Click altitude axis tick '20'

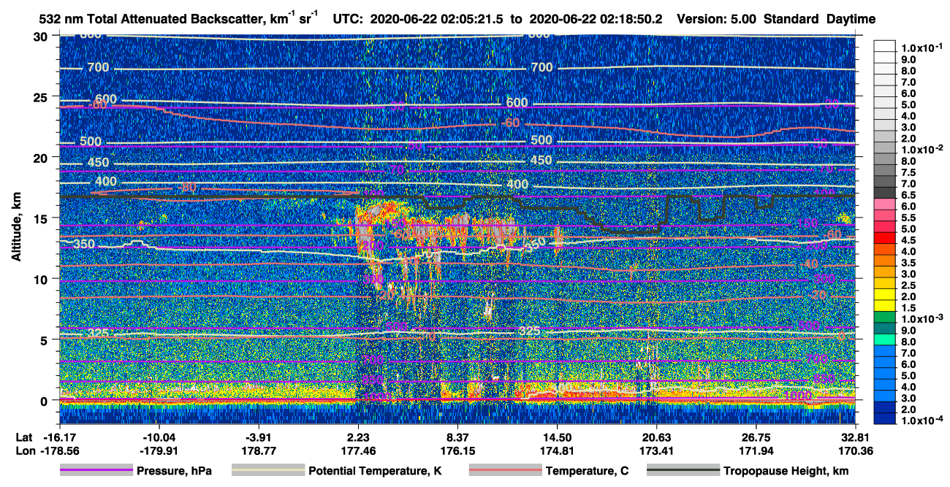41,157
